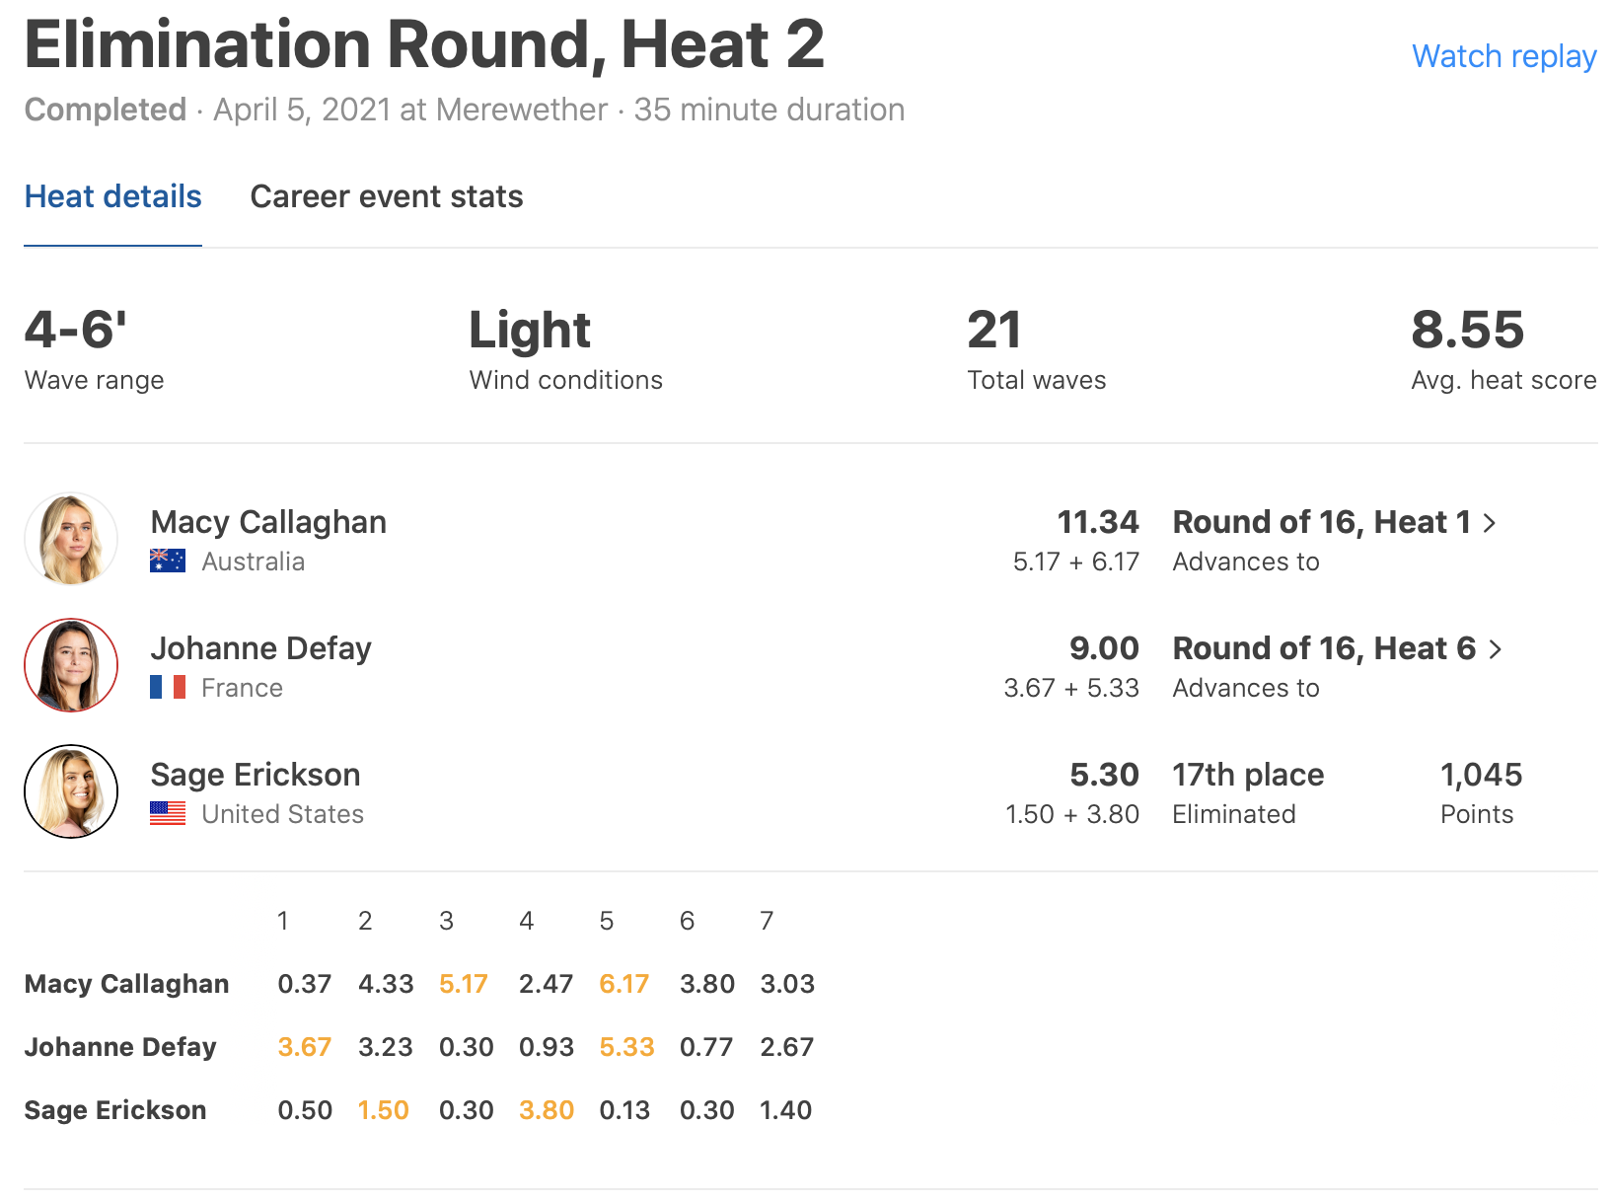1612x1200 pixels.
Task: Click chevron next to Round of 16, Heat 1
Action: pyautogui.click(x=1490, y=523)
